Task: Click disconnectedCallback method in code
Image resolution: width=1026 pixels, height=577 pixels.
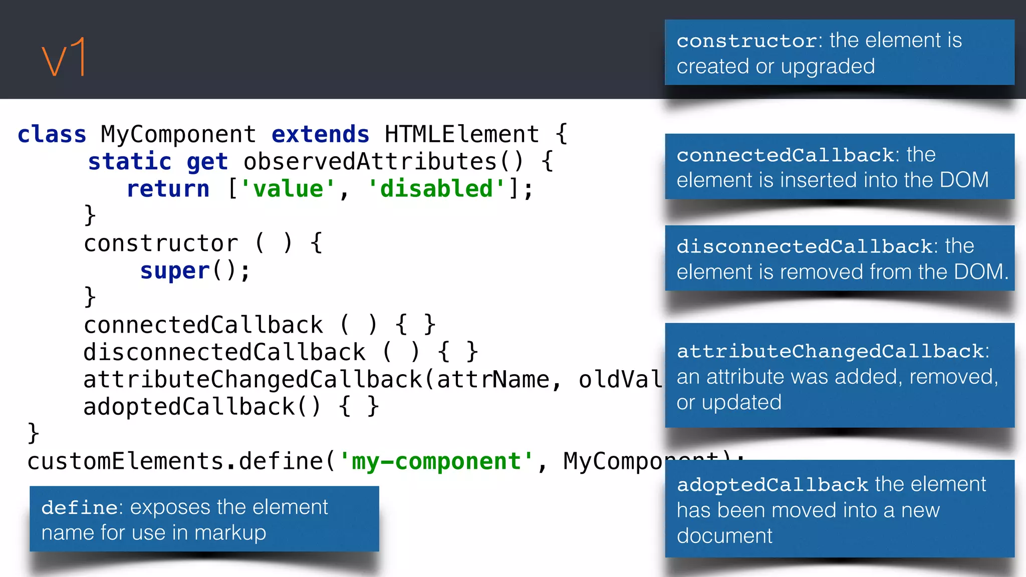Action: pos(224,352)
